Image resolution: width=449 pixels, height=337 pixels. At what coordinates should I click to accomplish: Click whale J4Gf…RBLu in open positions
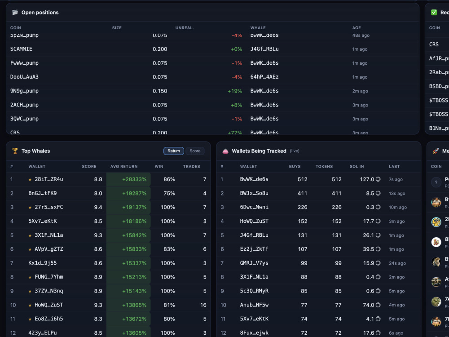(x=264, y=49)
